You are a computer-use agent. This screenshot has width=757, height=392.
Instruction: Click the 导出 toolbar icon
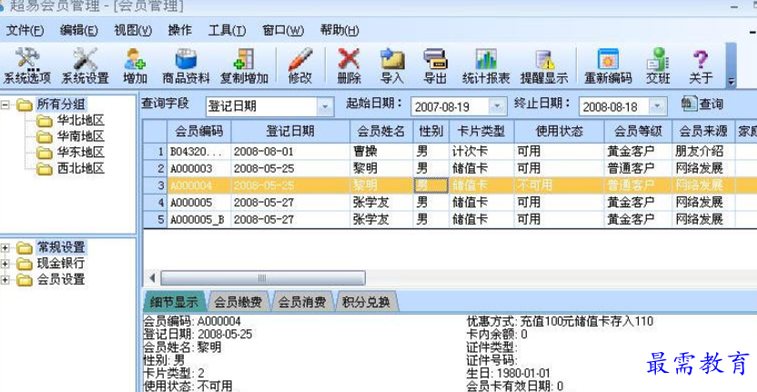click(435, 66)
